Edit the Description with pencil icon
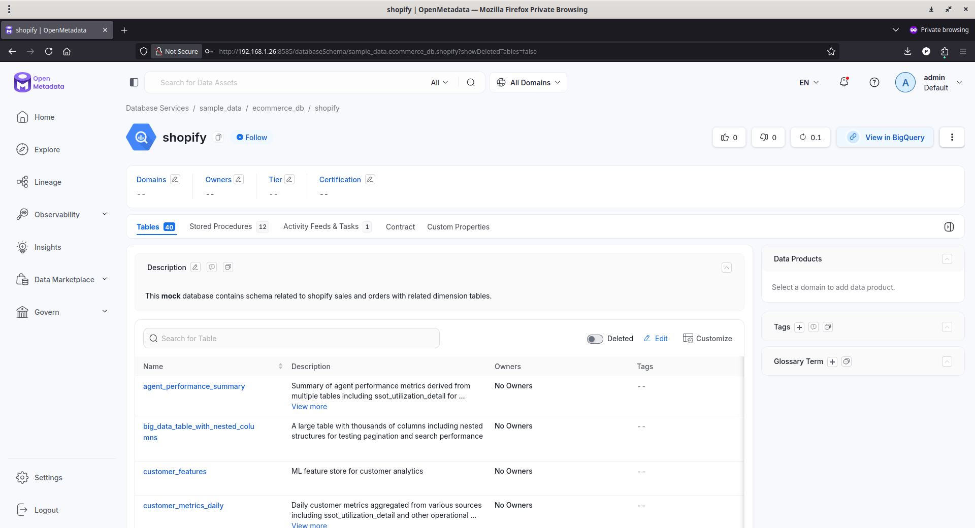The width and height of the screenshot is (975, 528). [196, 267]
